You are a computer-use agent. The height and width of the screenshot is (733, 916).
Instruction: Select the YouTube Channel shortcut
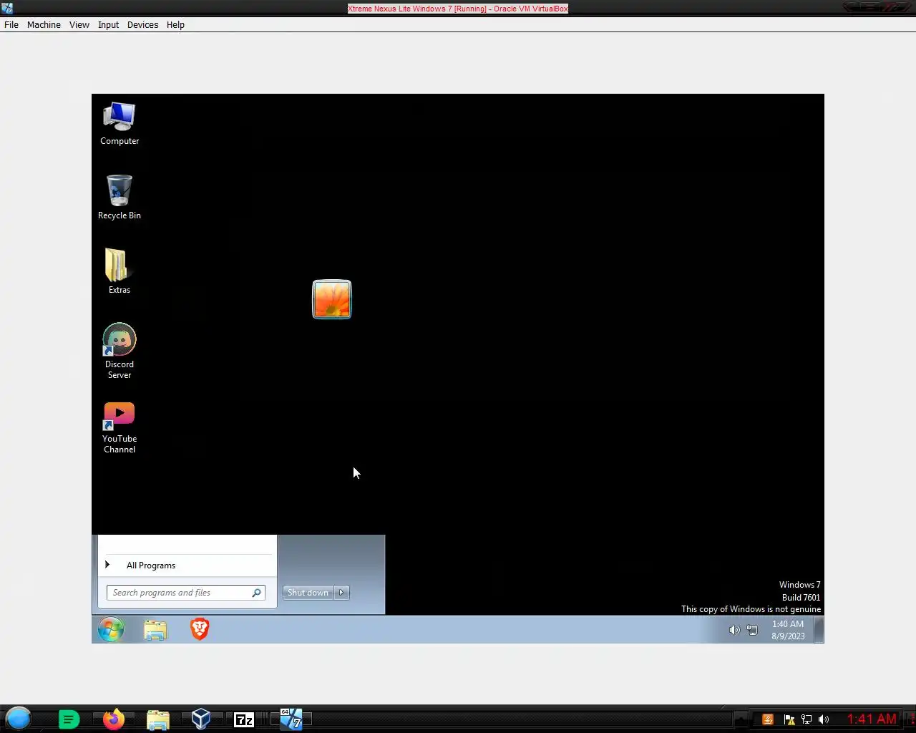(x=120, y=427)
